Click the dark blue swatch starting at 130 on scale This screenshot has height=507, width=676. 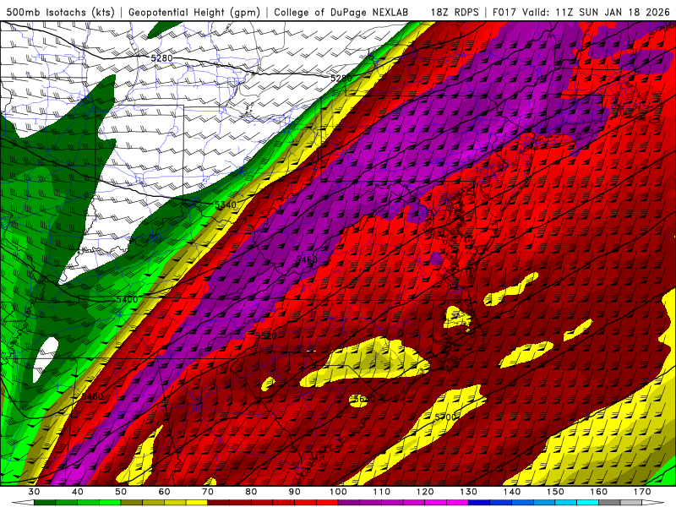[479, 503]
